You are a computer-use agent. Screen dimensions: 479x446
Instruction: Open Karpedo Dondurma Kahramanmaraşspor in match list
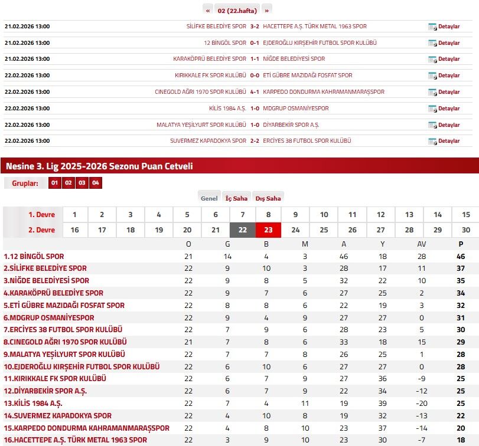(324, 92)
